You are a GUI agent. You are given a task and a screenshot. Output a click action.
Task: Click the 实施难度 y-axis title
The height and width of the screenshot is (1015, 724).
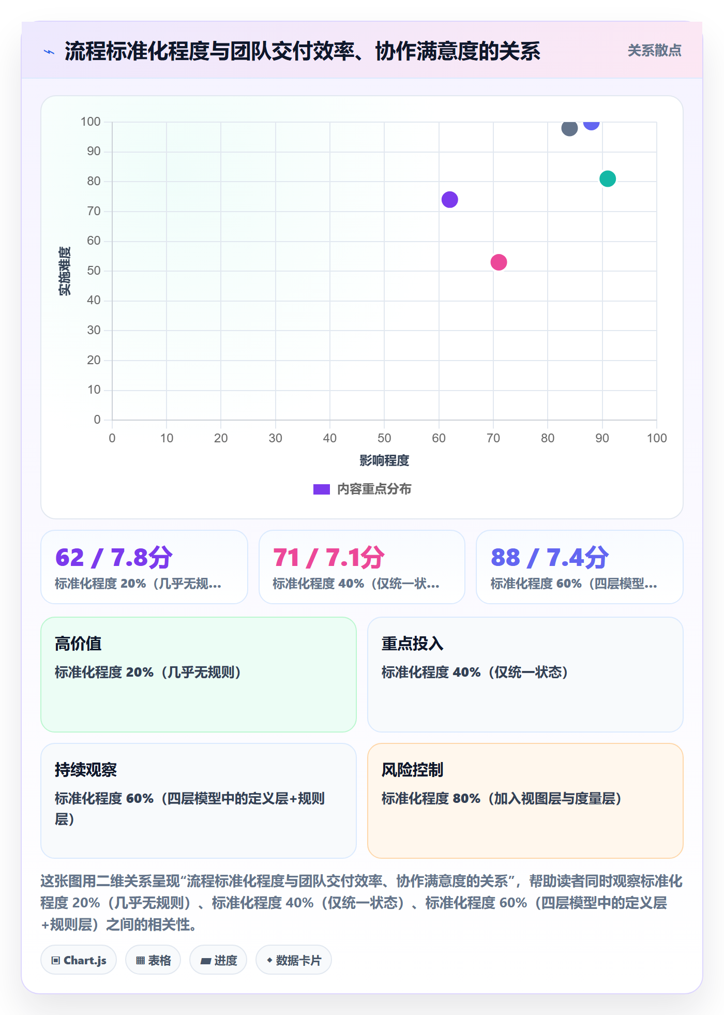coord(65,271)
